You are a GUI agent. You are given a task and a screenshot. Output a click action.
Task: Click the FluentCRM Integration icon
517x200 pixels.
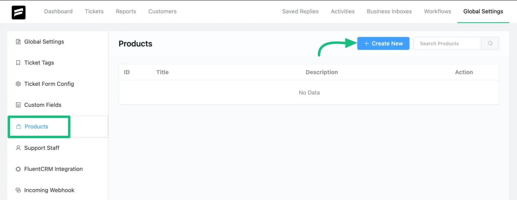pos(18,169)
